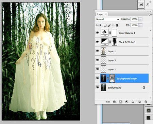Toggle visibility of Layer 3

click(x=97, y=60)
